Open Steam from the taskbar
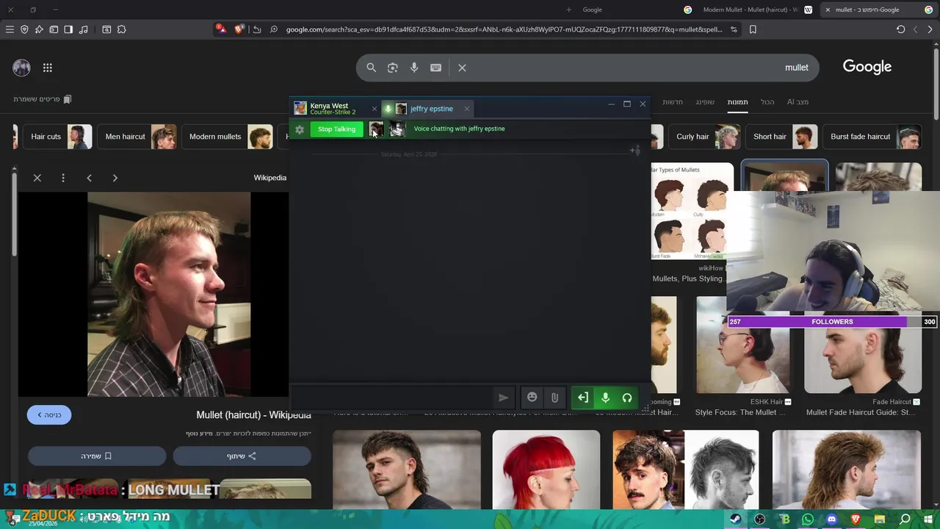 point(735,519)
